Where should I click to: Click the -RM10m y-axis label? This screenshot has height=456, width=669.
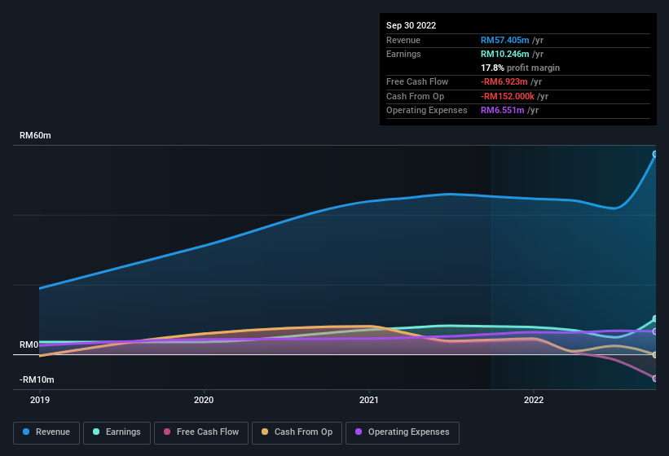click(37, 379)
